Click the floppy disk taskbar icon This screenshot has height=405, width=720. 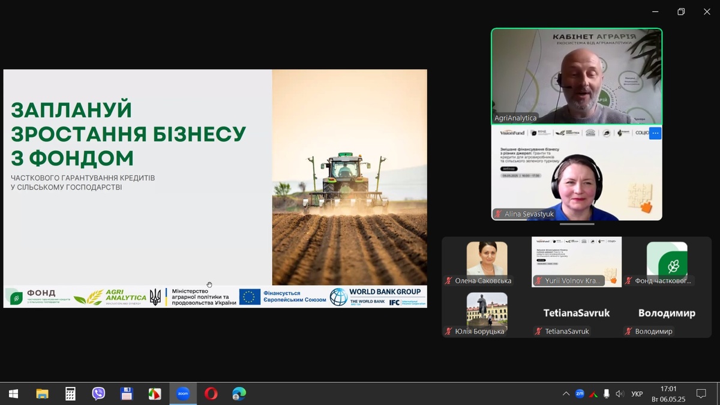tap(127, 394)
